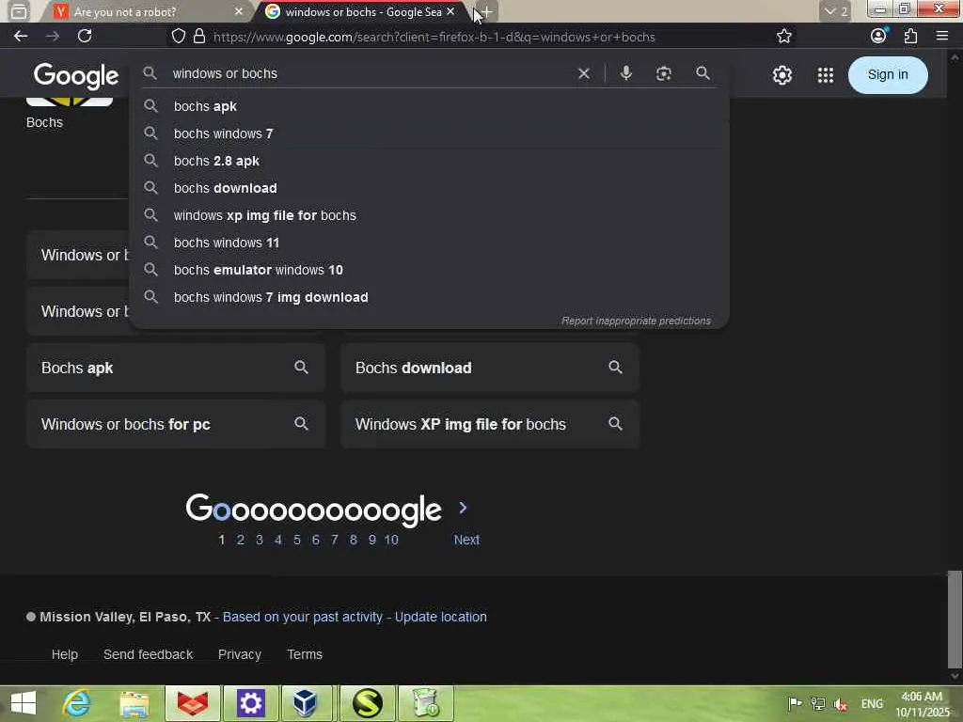Click the Bochs image thumbnail
The height and width of the screenshot is (722, 963).
[x=70, y=102]
